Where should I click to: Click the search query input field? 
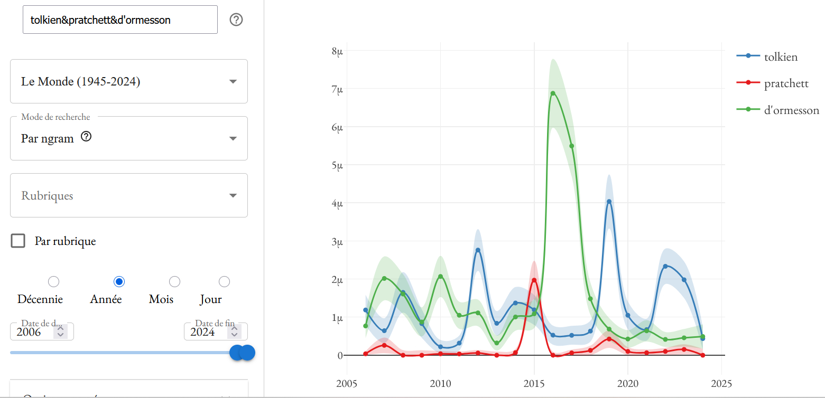click(x=120, y=20)
